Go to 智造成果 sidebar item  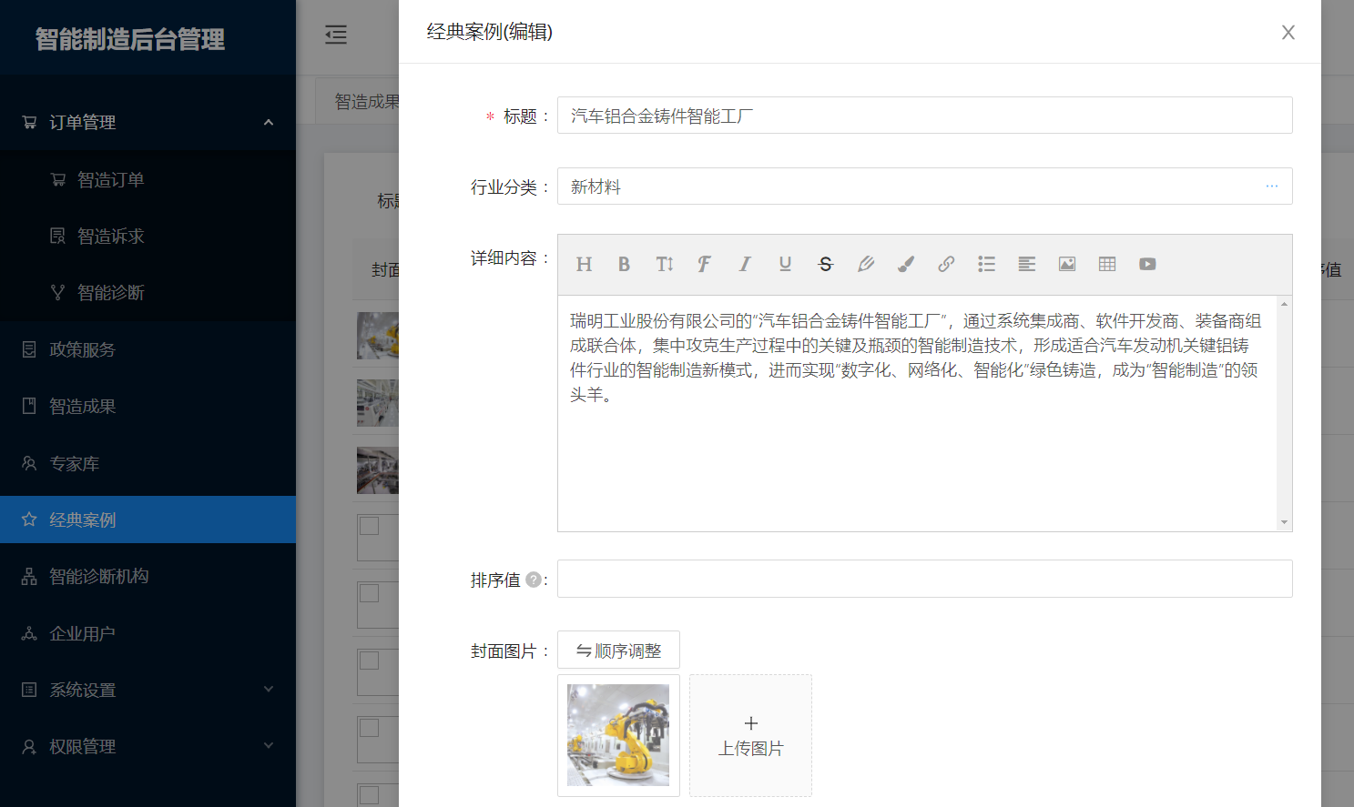pyautogui.click(x=148, y=406)
